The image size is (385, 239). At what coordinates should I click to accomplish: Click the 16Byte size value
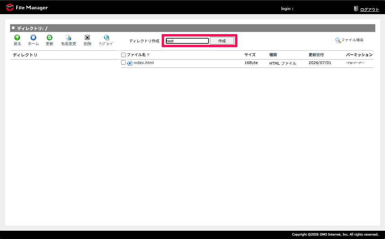(251, 63)
